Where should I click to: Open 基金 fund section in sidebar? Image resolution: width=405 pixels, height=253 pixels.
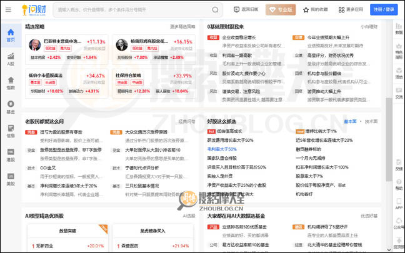(11, 107)
